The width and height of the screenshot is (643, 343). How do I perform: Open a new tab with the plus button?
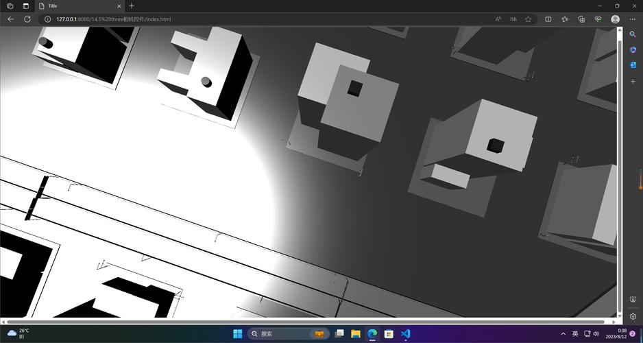click(132, 6)
